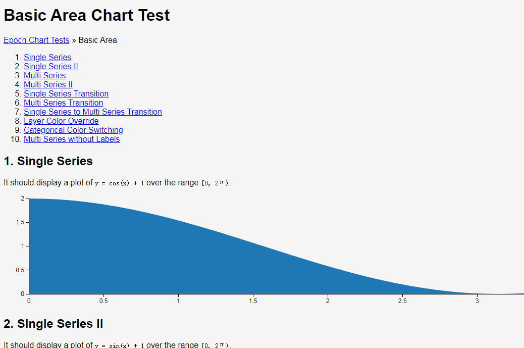524x348 pixels.
Task: Open Layer Color Override link
Action: (x=61, y=121)
